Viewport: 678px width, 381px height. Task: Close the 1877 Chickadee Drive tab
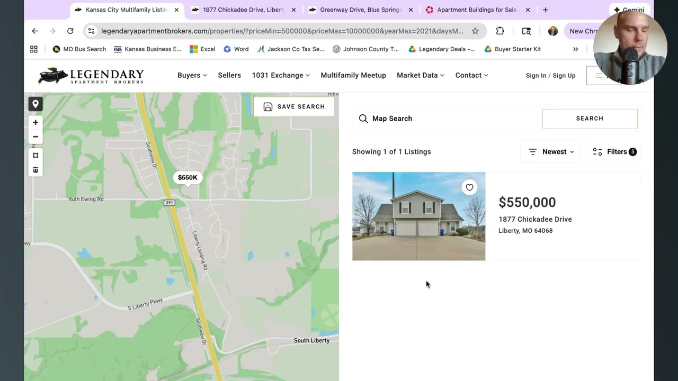pos(293,10)
